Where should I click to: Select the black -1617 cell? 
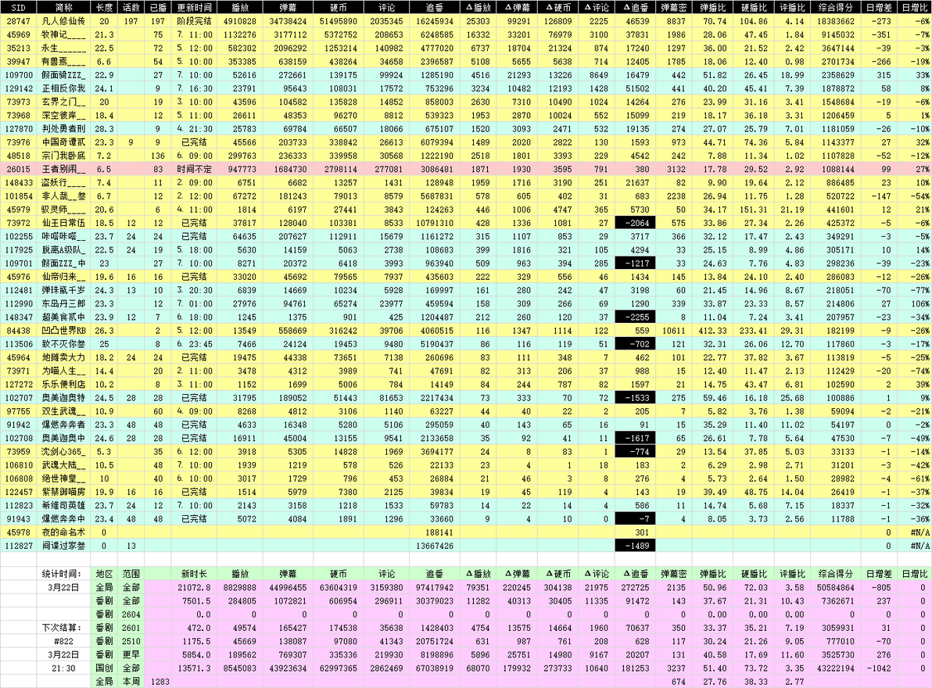point(636,439)
